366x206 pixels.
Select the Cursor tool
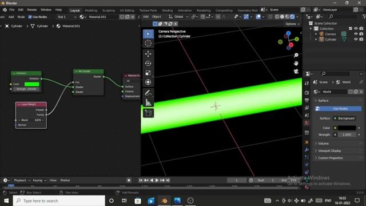coord(148,43)
